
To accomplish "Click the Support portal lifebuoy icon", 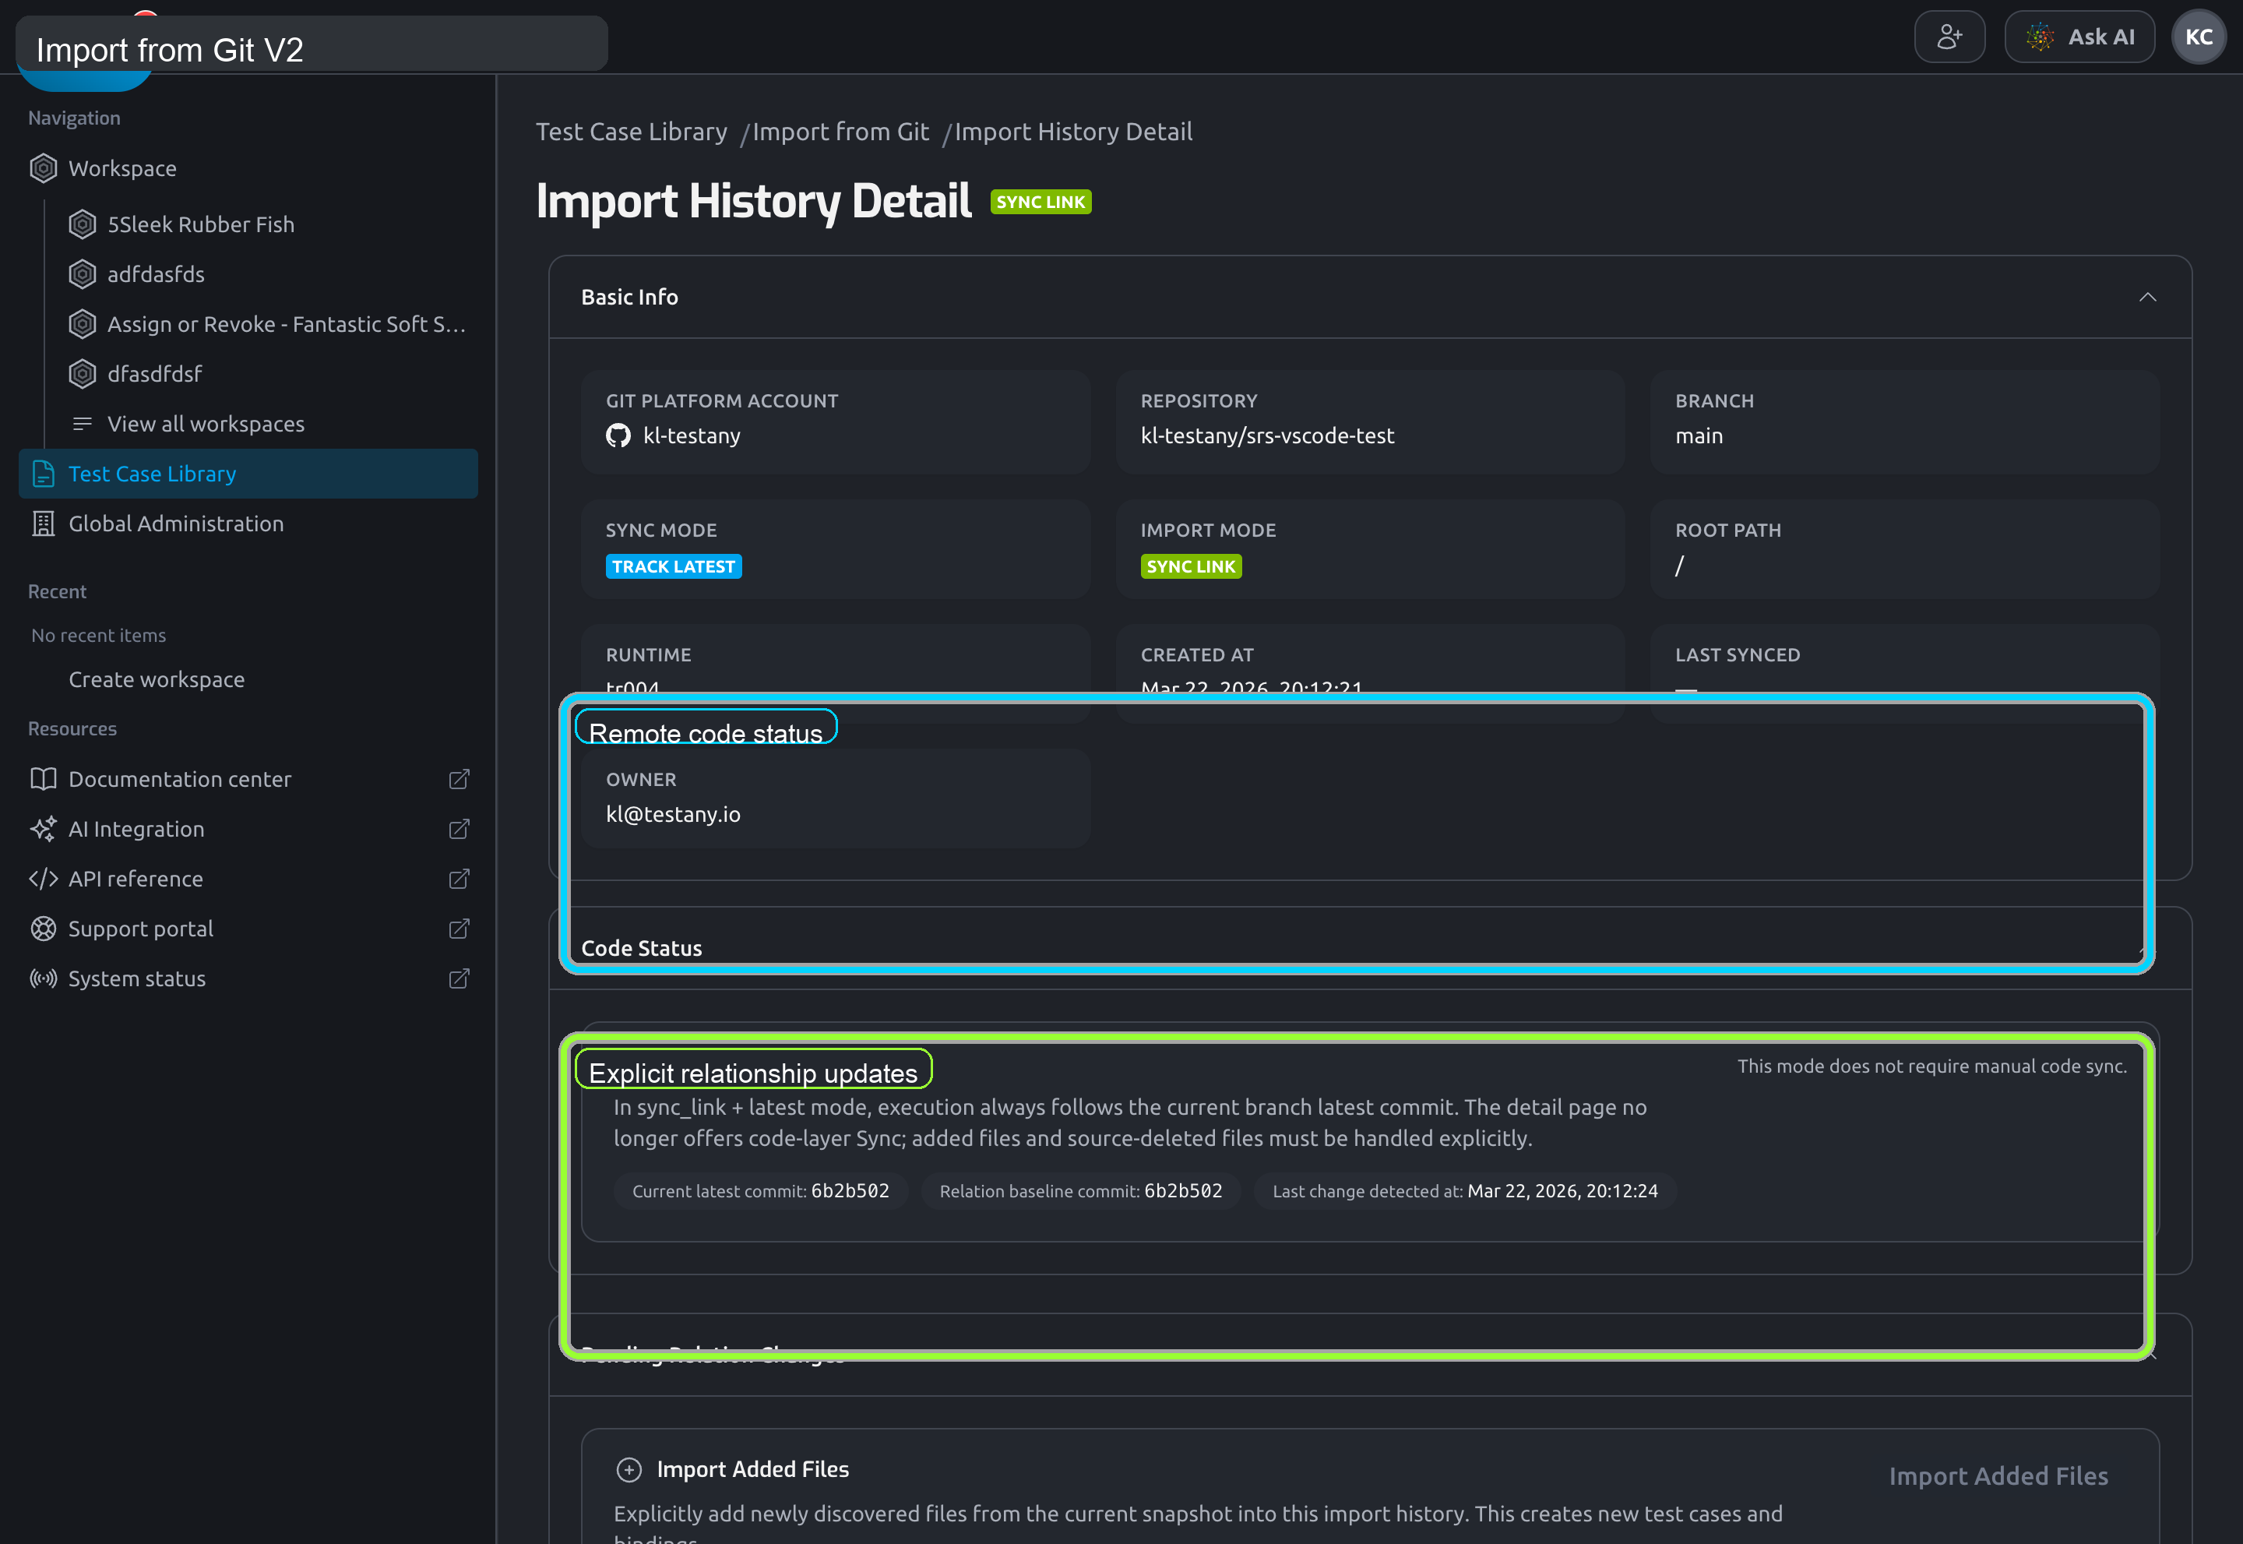I will [x=44, y=929].
